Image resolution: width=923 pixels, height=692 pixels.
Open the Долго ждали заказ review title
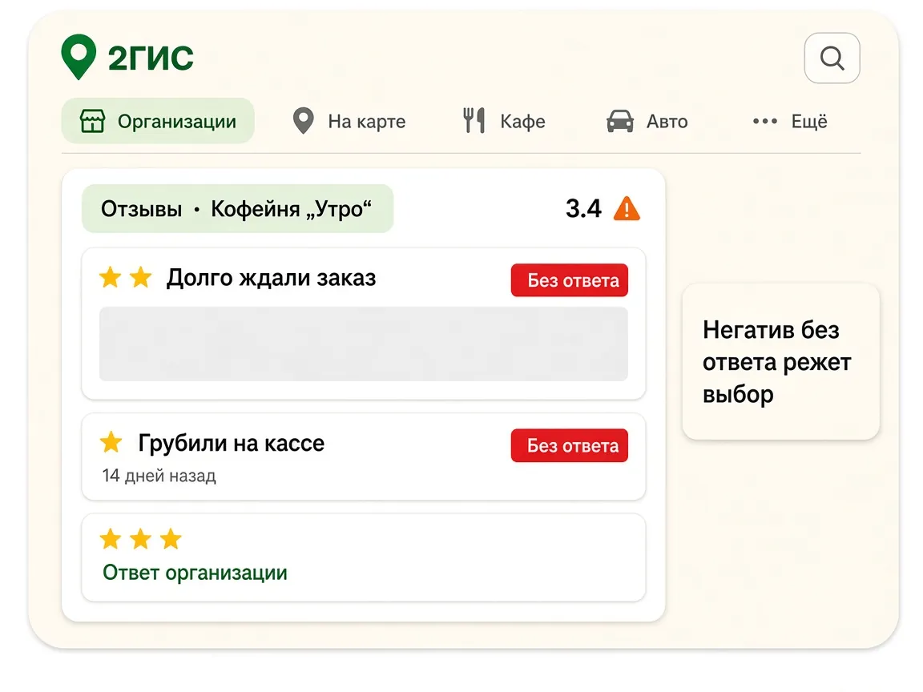tap(272, 277)
